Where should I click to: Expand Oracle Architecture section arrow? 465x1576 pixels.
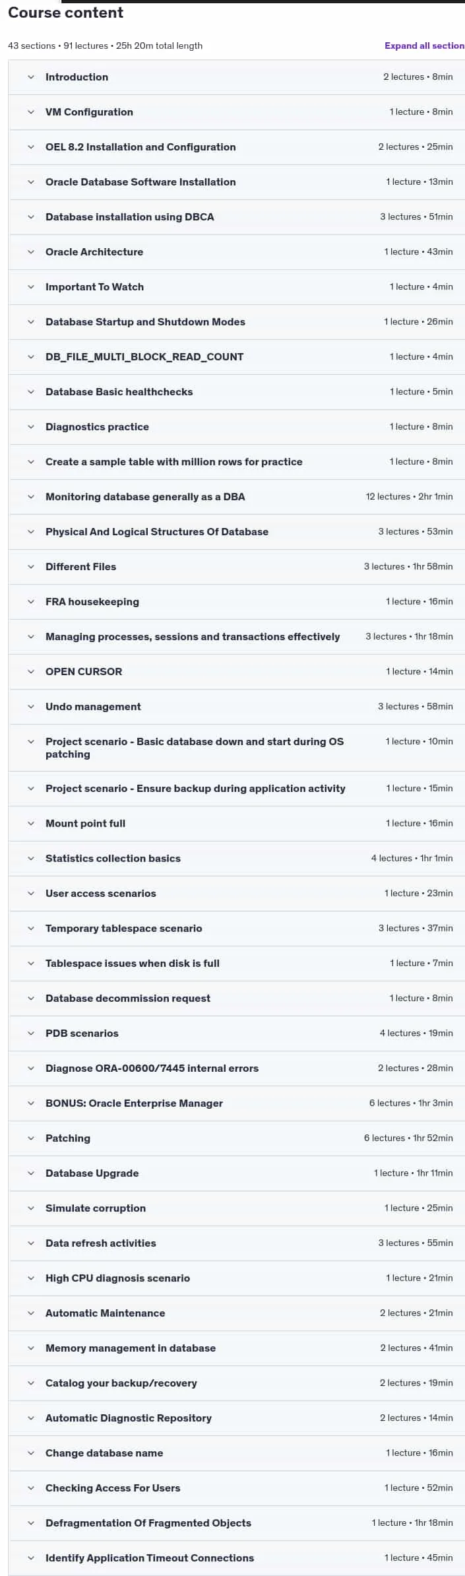point(31,252)
